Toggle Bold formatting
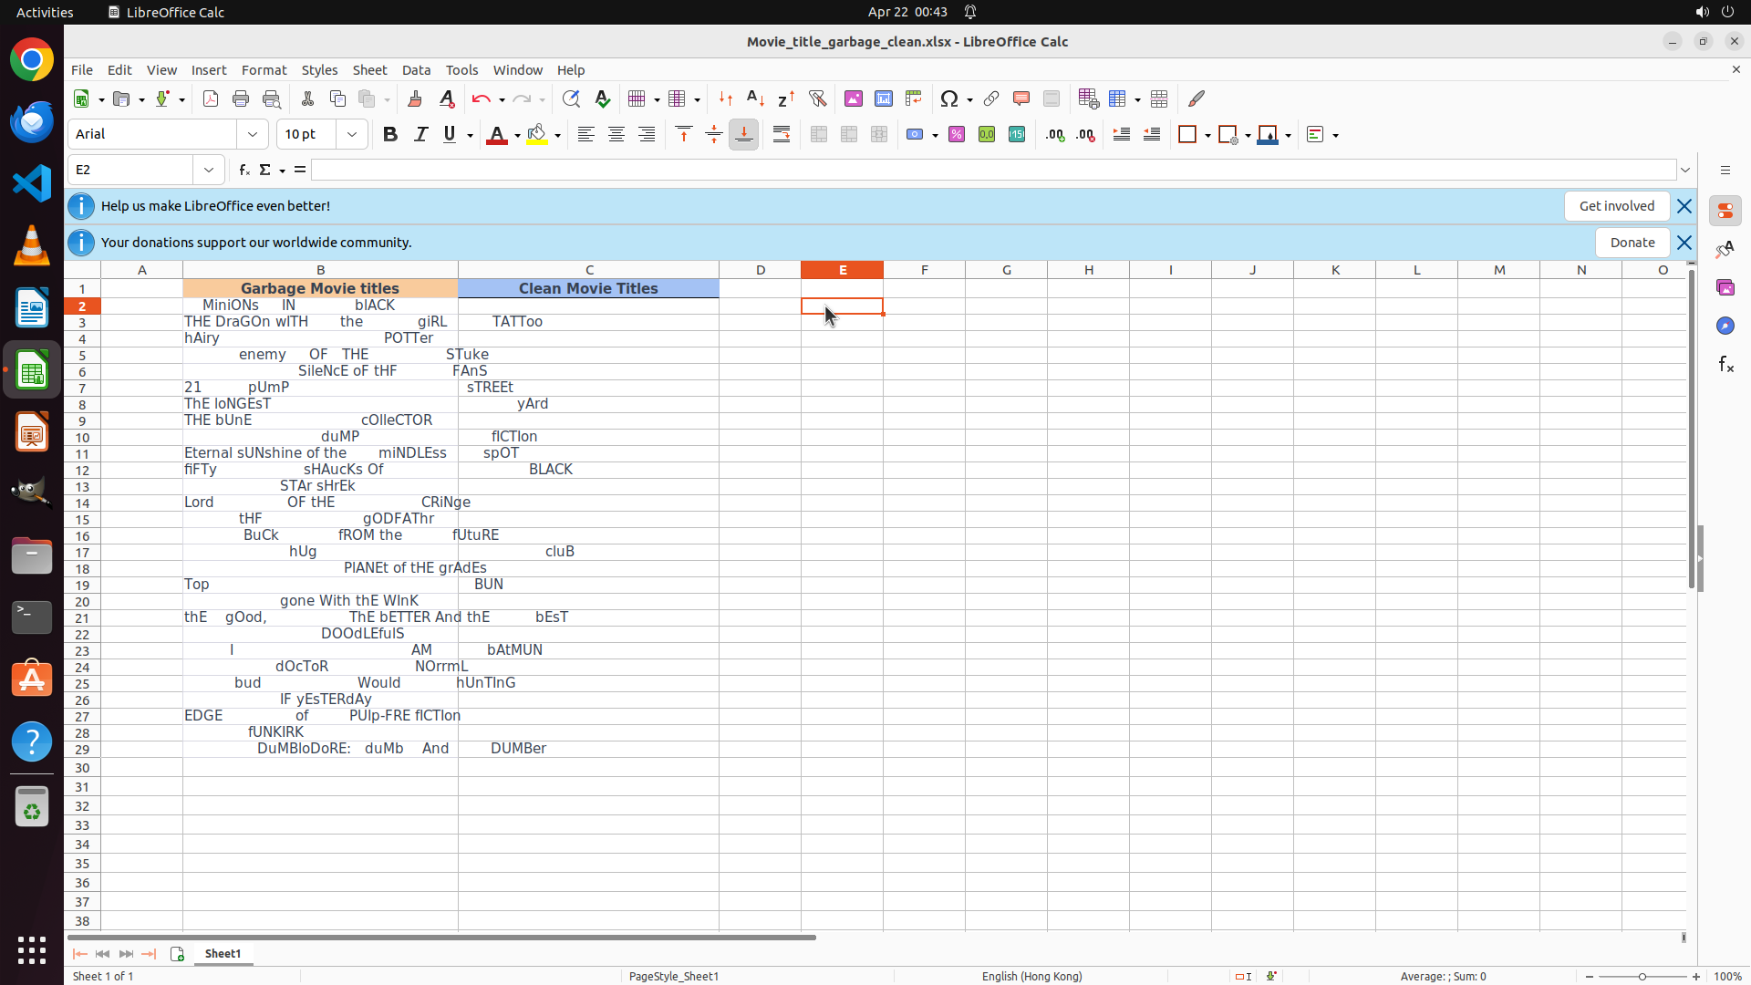The height and width of the screenshot is (985, 1751). pyautogui.click(x=390, y=135)
